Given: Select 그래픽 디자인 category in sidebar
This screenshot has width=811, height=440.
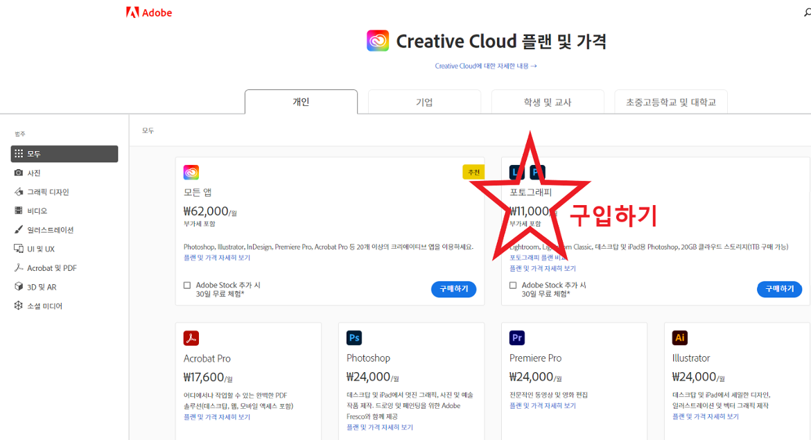Looking at the screenshot, I should coord(48,192).
